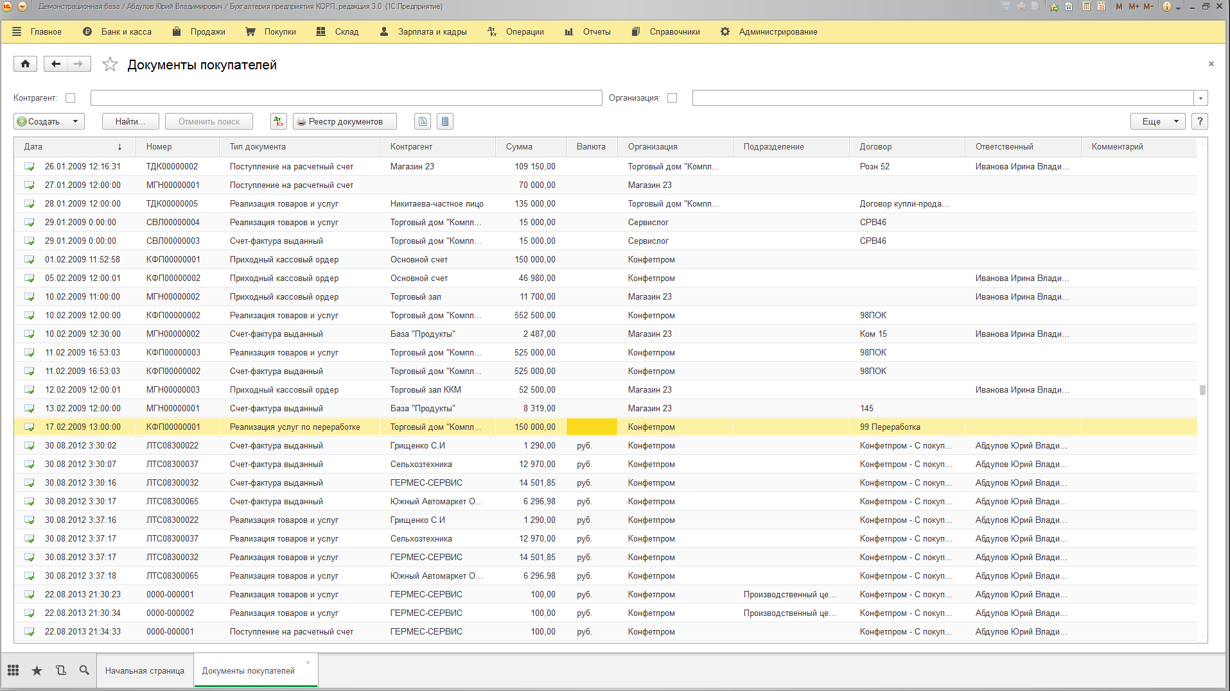Screen dimensions: 1230x691
Task: Open the sections grid menu icon
Action: coord(13,670)
